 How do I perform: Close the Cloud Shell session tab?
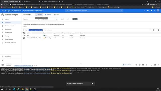point(32,65)
